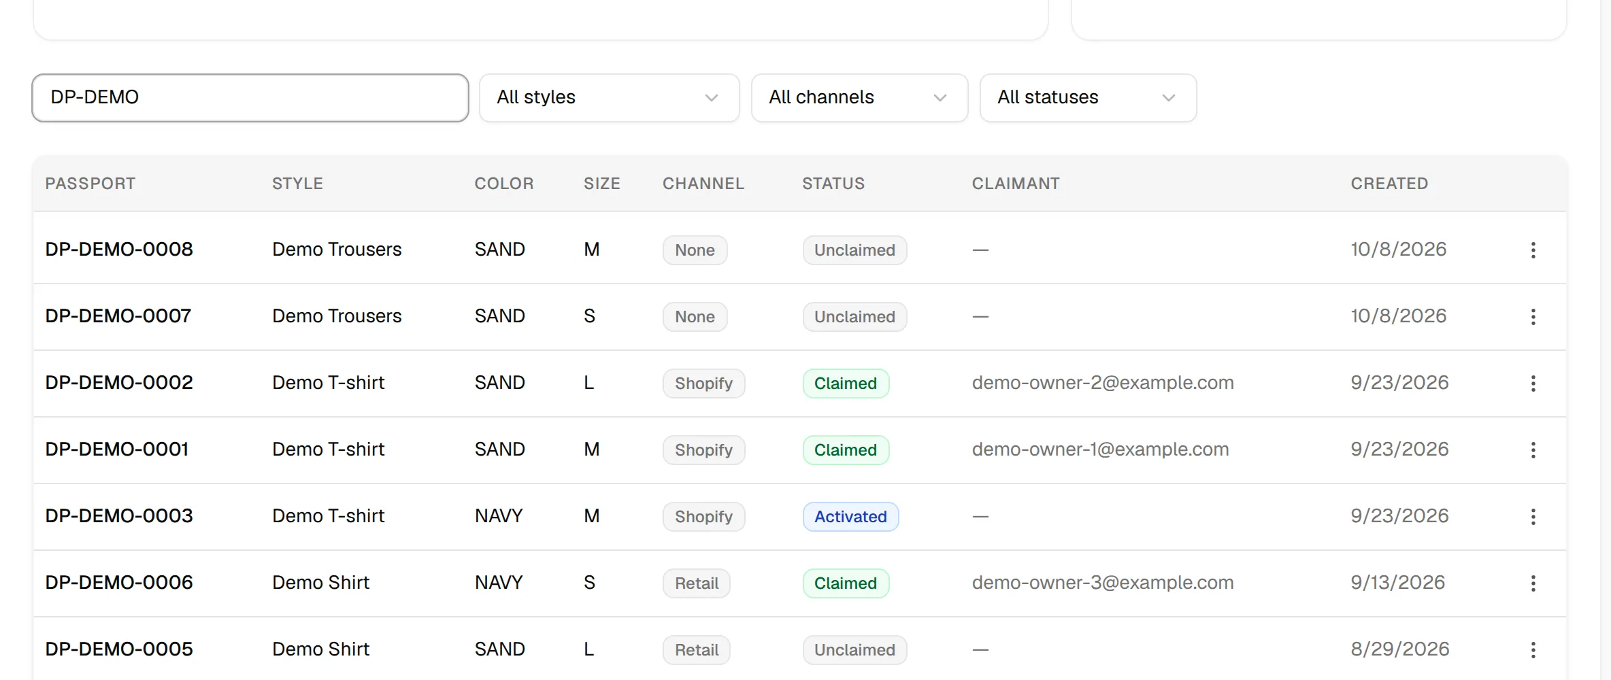
Task: Expand the All styles dropdown
Action: [609, 97]
